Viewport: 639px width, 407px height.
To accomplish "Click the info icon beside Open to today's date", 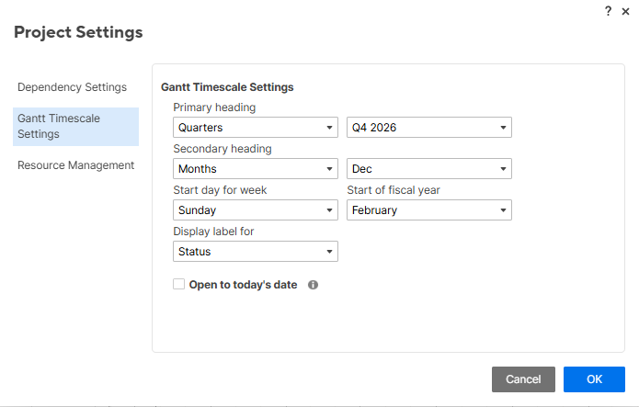I will pyautogui.click(x=313, y=285).
